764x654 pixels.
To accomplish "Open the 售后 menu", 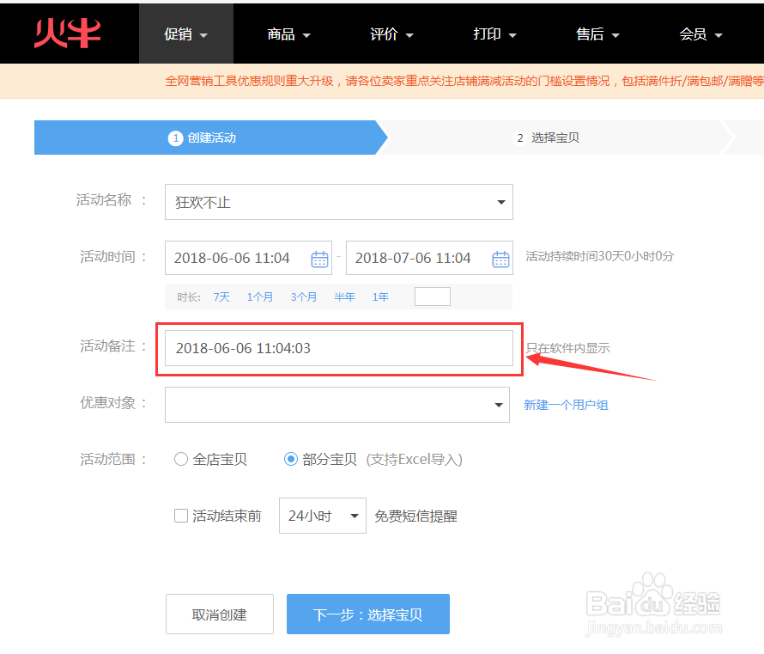I will pos(597,34).
